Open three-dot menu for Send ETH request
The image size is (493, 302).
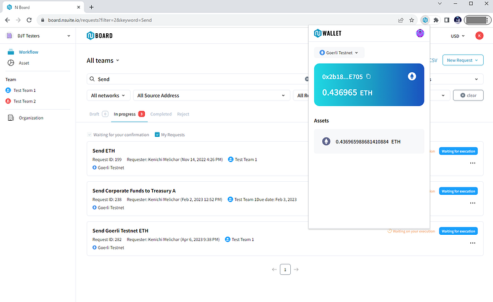click(473, 163)
